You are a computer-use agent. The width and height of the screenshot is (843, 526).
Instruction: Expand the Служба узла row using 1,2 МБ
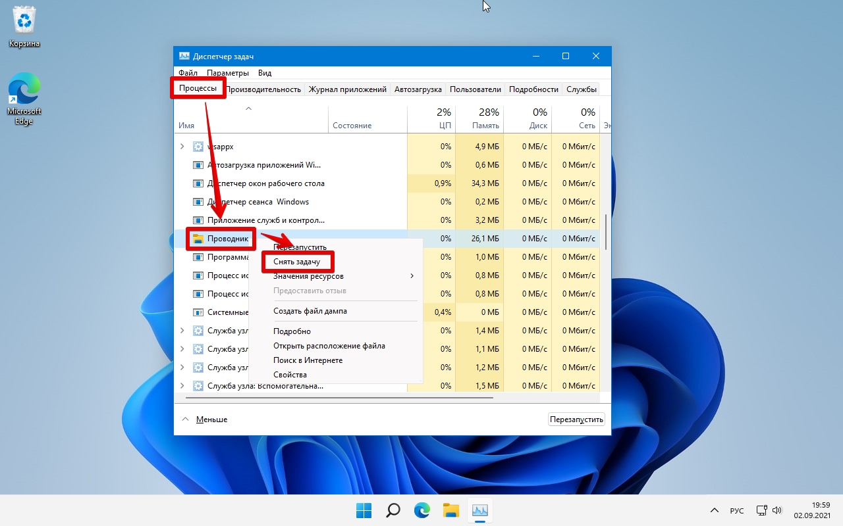pyautogui.click(x=182, y=368)
